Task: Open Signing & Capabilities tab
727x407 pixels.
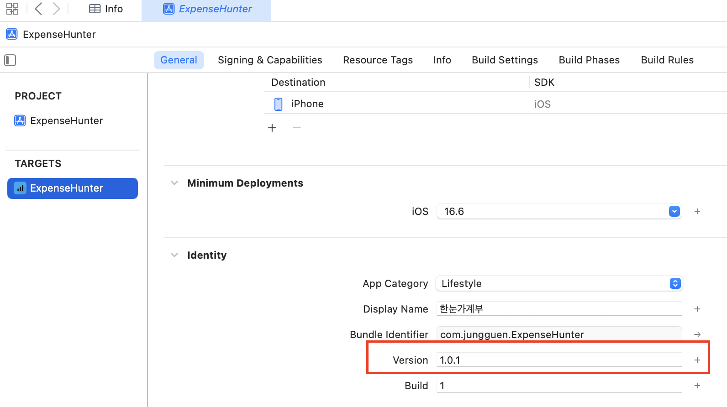Action: (x=270, y=60)
